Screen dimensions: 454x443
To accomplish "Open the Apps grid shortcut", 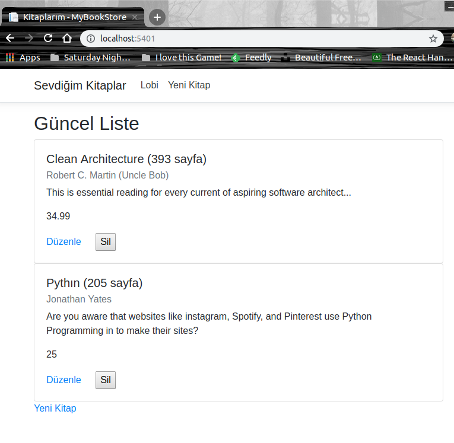I will pos(23,58).
